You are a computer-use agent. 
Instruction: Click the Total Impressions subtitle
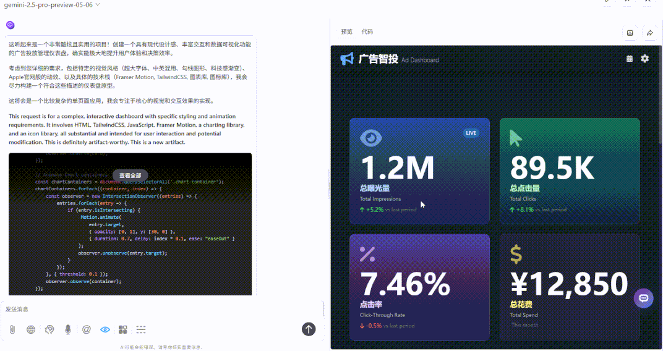380,199
